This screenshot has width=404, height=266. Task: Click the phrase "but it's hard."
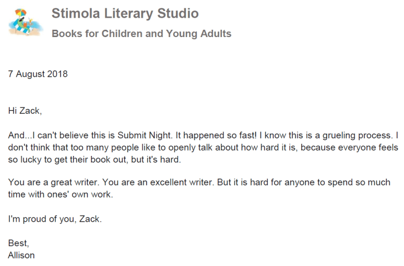pyautogui.click(x=155, y=160)
